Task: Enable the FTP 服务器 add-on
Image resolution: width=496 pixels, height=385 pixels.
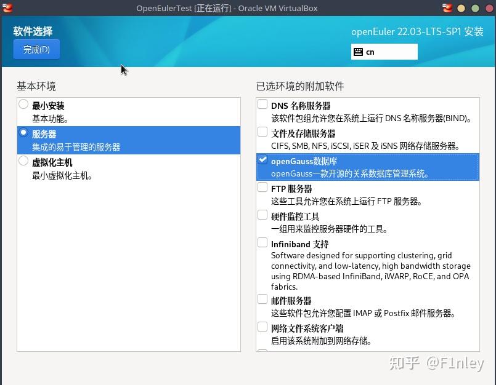Action: [262, 187]
